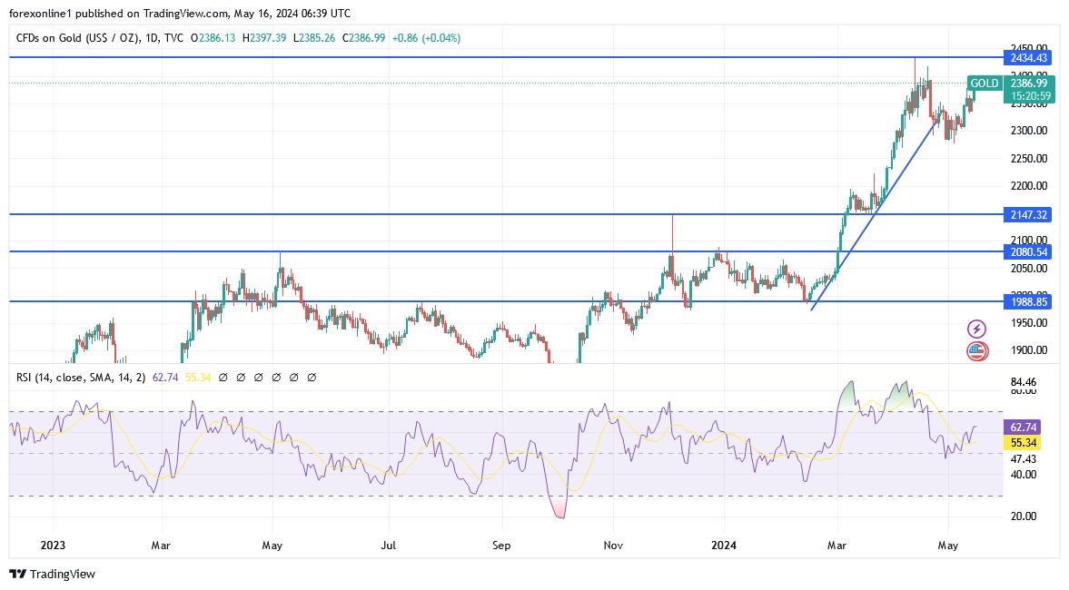This screenshot has height=590, width=1069.
Task: Click the lightning bolt quick-trade icon
Action: [975, 327]
